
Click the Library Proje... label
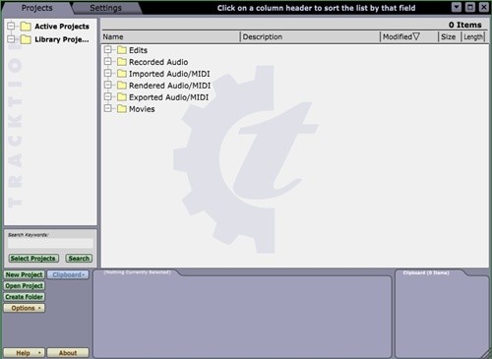tap(62, 39)
